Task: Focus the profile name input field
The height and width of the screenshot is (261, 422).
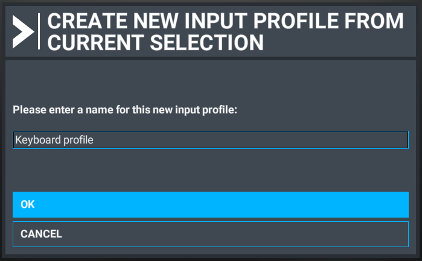Action: pos(211,140)
